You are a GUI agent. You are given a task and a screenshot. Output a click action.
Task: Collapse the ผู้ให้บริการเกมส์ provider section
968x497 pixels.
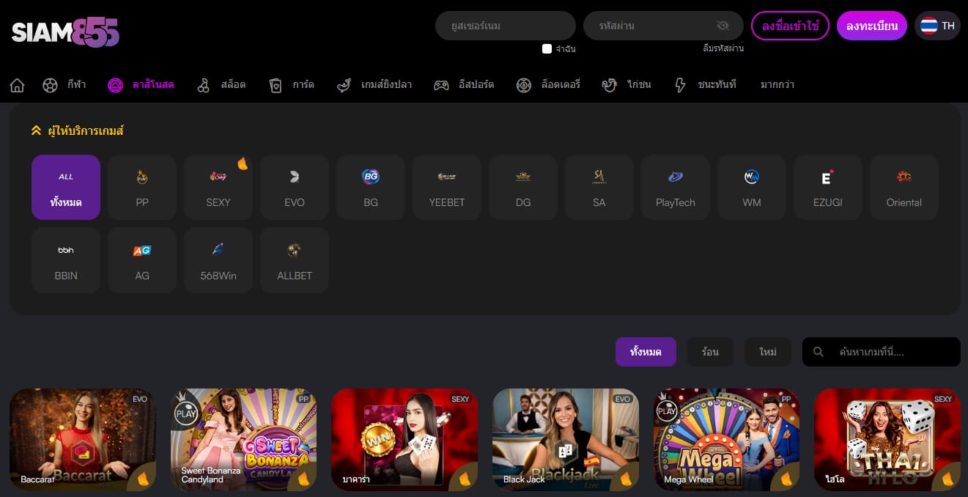click(x=36, y=130)
